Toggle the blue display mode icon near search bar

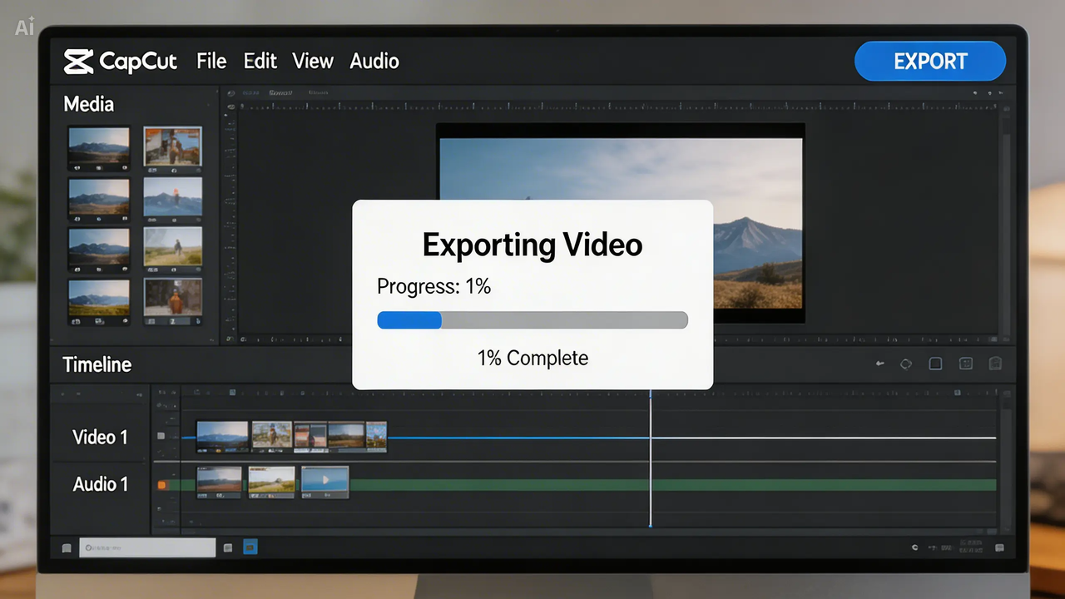click(x=250, y=547)
